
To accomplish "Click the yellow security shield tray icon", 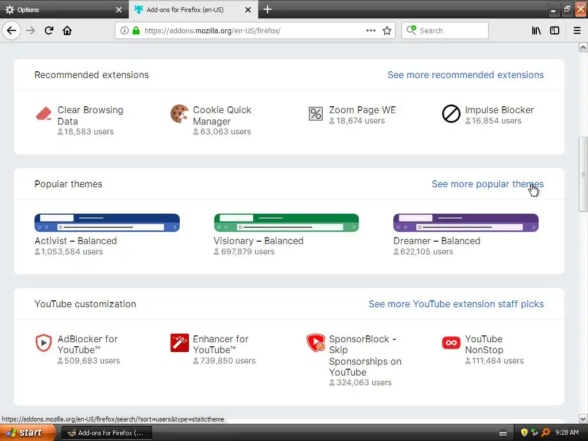I will point(524,433).
